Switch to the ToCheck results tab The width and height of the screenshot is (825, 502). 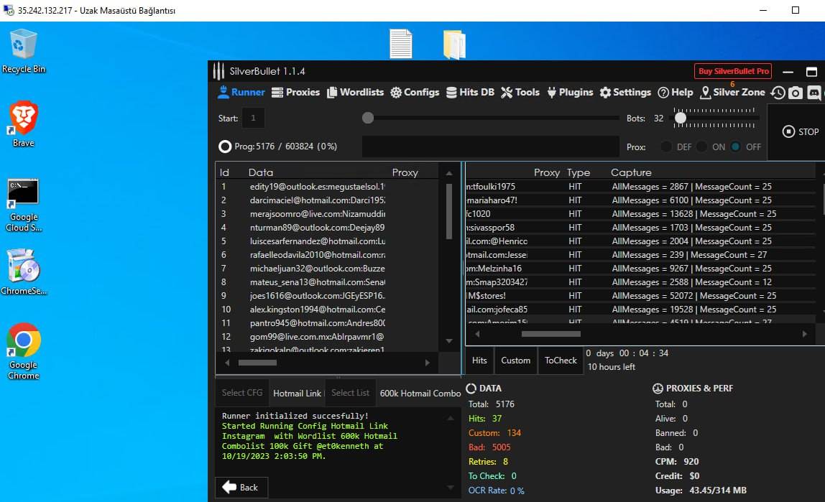pos(561,361)
